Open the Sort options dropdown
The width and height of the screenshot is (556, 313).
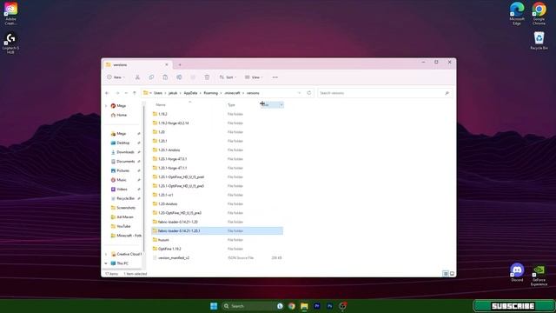pyautogui.click(x=228, y=77)
